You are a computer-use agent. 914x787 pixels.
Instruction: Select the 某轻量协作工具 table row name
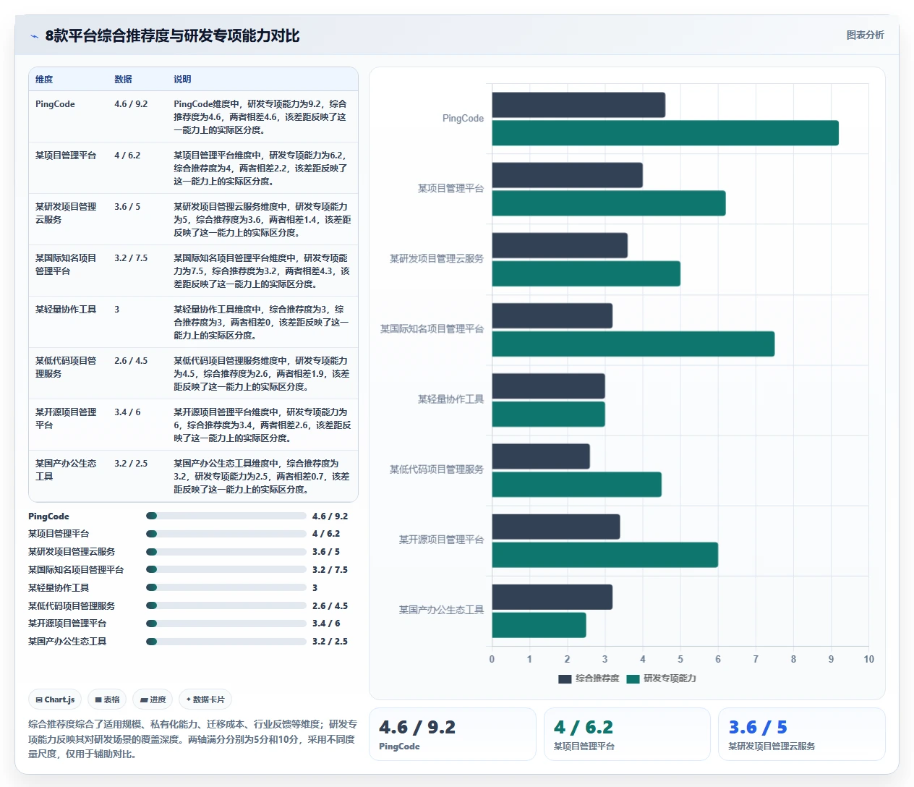point(66,310)
